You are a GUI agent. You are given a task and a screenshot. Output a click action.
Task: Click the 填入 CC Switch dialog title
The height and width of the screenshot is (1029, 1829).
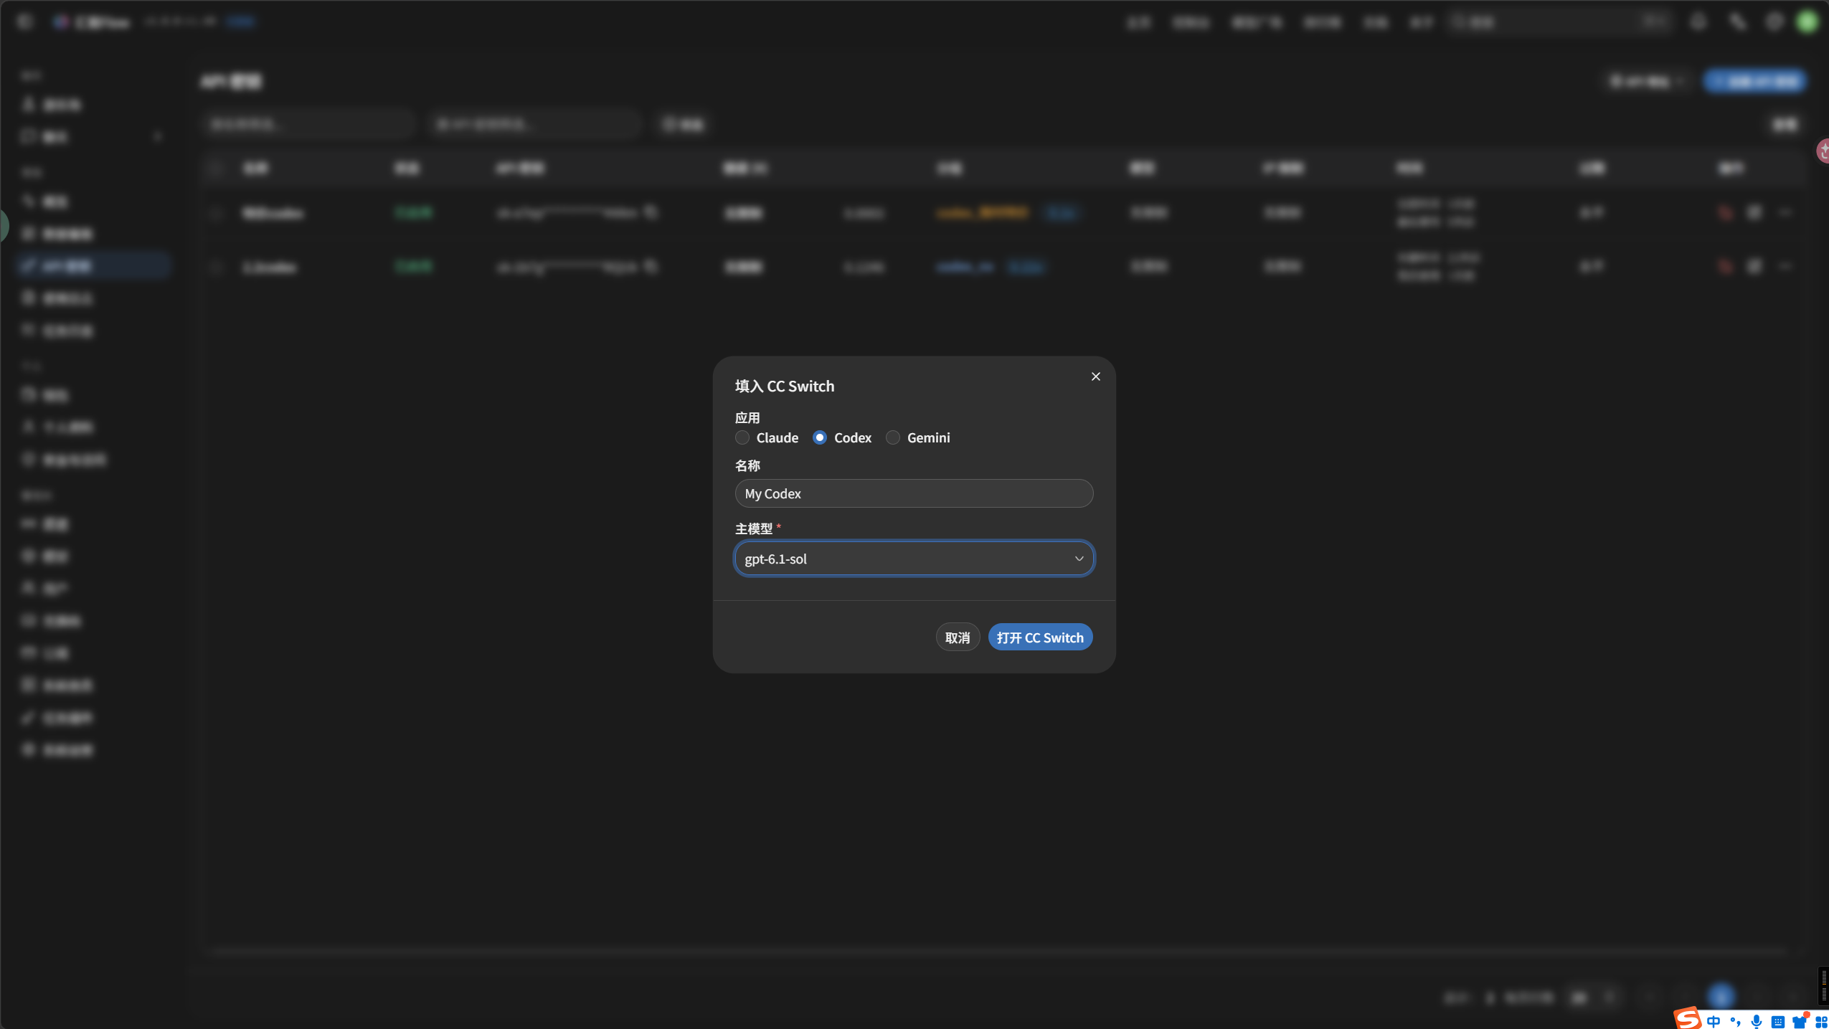784,386
